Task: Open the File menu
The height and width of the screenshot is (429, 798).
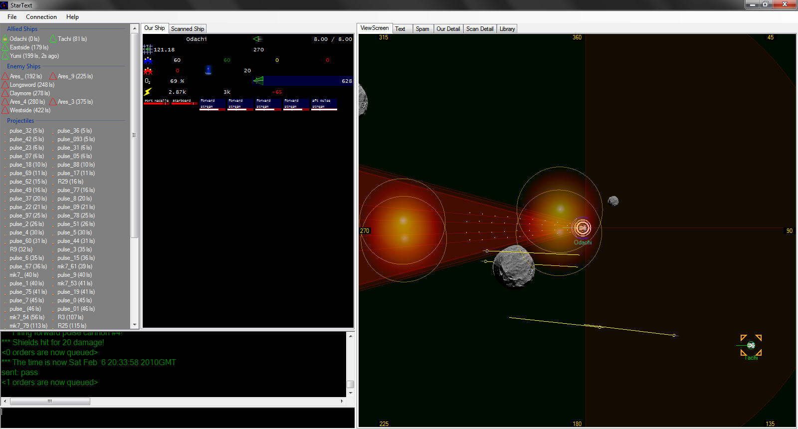Action: 12,17
